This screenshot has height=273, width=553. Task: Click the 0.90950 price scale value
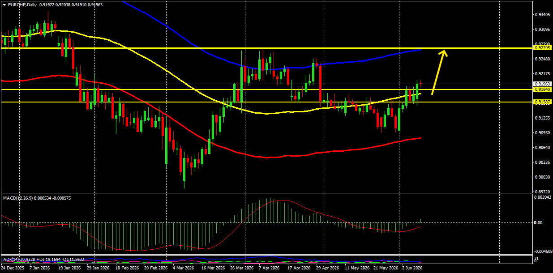542,132
